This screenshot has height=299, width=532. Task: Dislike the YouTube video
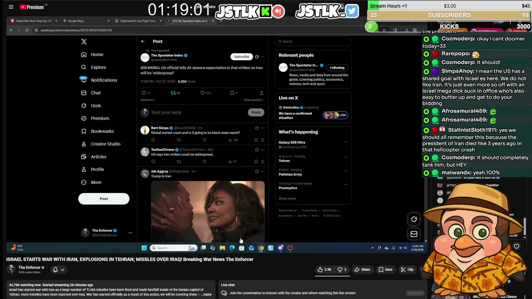[x=342, y=270]
